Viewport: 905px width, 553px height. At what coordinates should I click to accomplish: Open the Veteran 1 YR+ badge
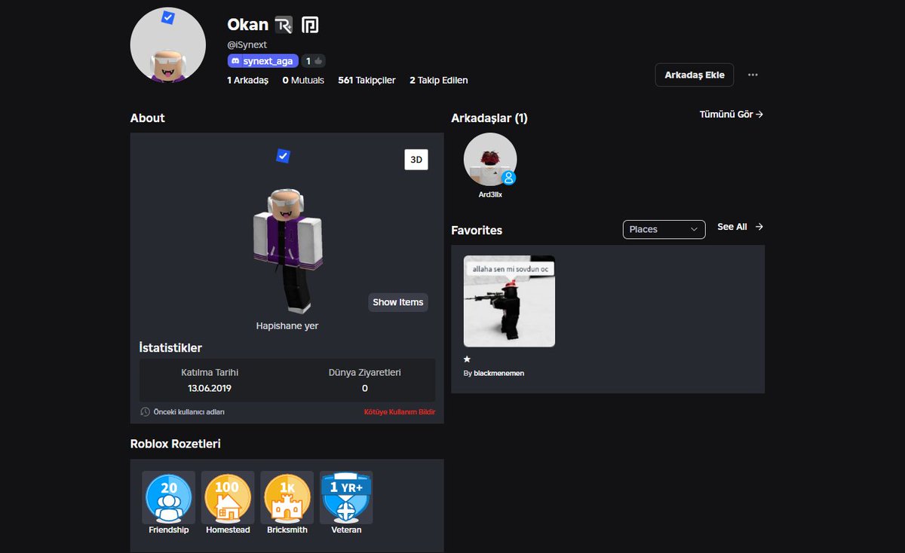(345, 497)
